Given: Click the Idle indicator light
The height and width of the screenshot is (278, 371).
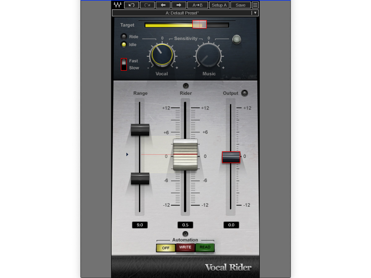Looking at the screenshot, I should pyautogui.click(x=124, y=44).
